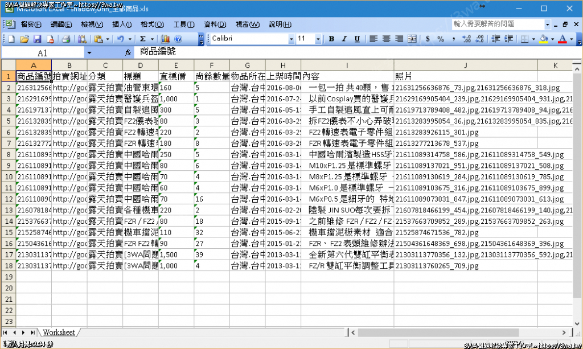Image resolution: width=583 pixels, height=349 pixels.
Task: Click the AutoSum sigma icon
Action: coord(143,39)
